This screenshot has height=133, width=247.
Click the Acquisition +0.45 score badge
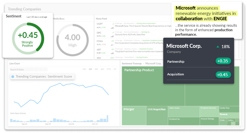click(223, 75)
